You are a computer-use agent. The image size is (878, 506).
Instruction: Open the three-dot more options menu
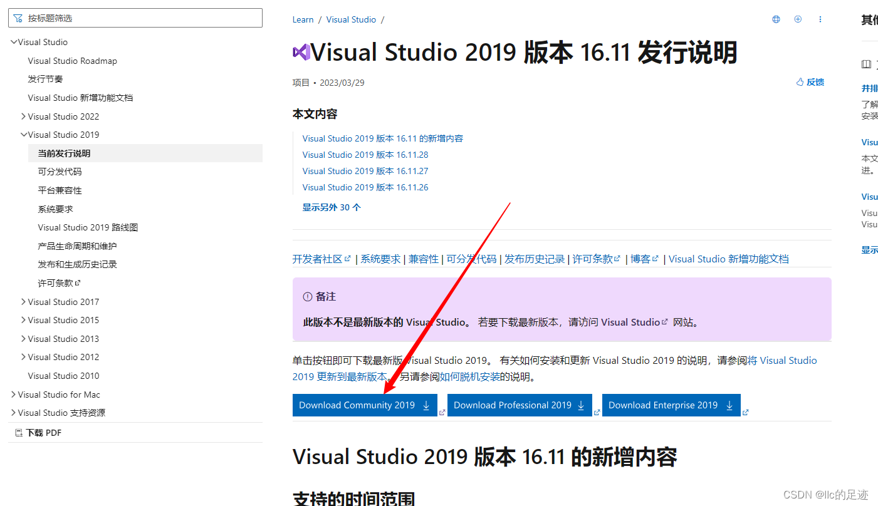tap(820, 19)
